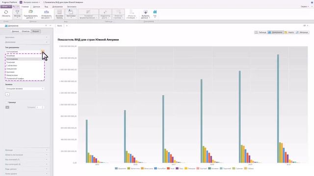The height and width of the screenshot is (176, 314).
Task: Toggle Колумбия series in the legend
Action: click(160, 169)
